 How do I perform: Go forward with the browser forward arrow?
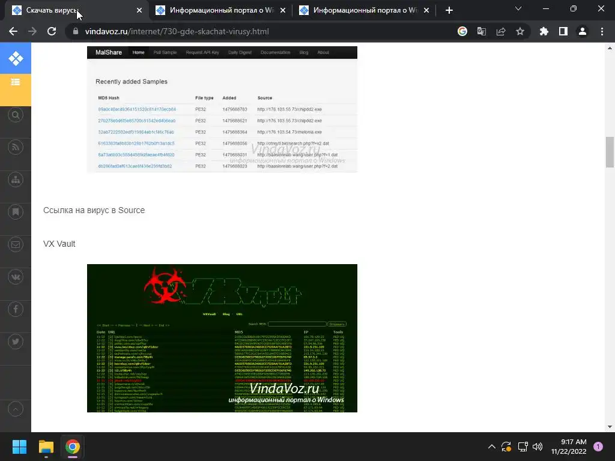[32, 31]
